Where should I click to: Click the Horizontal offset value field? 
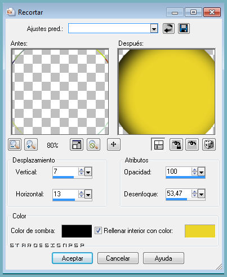[x=65, y=194]
